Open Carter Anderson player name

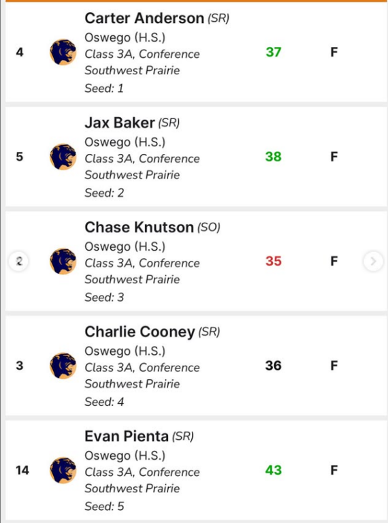[x=144, y=18]
